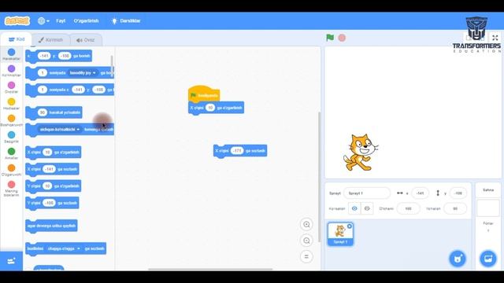504x283 pixels.
Task: Zoom in the code workspace
Action: [x=306, y=225]
